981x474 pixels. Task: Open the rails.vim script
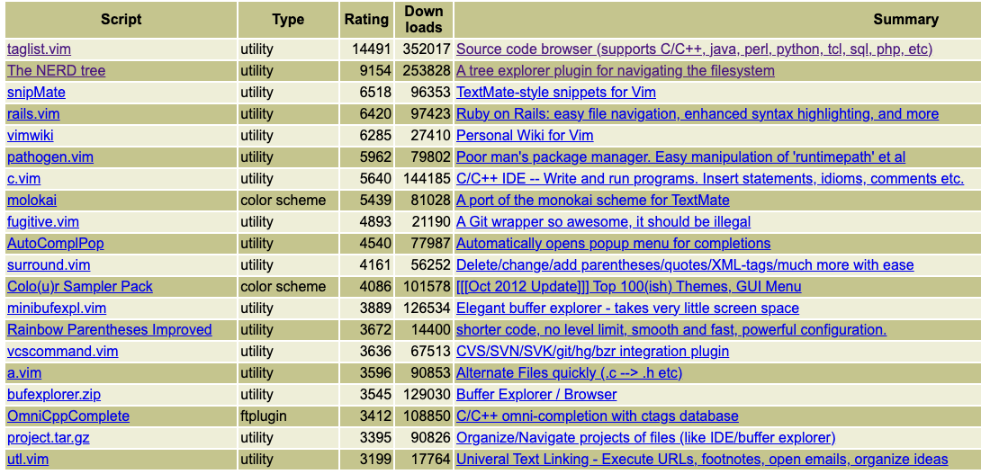click(x=33, y=114)
